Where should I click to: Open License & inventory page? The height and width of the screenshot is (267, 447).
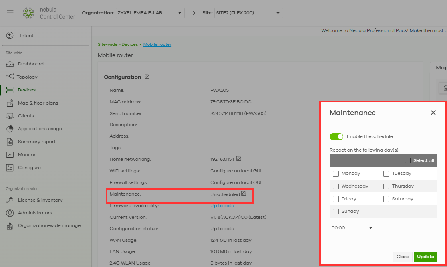click(40, 200)
